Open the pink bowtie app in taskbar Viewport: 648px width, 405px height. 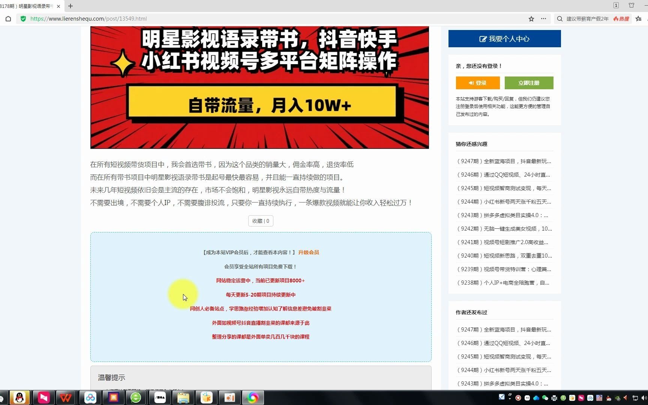pyautogui.click(x=43, y=397)
